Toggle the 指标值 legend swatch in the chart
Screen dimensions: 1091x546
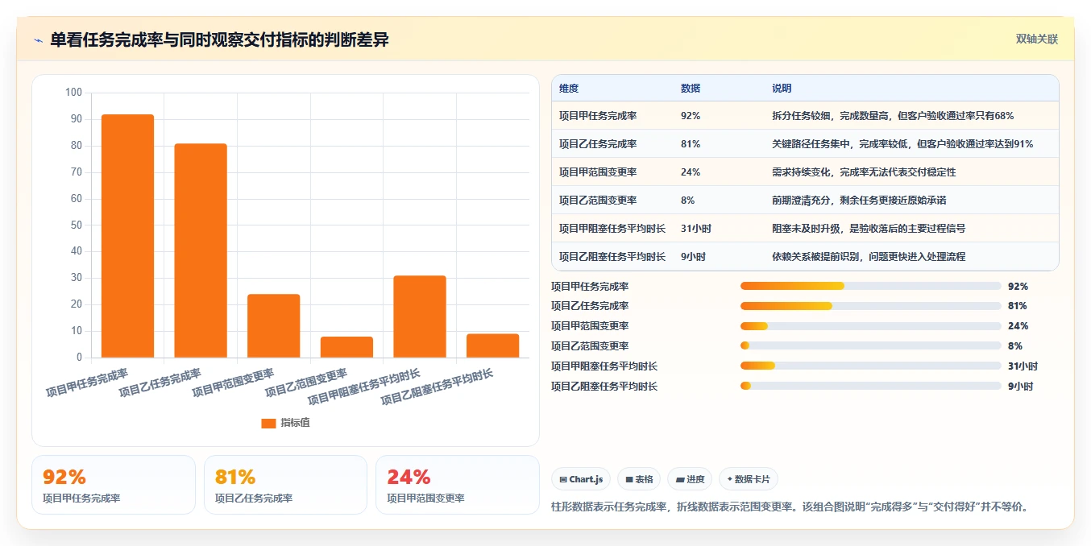268,423
